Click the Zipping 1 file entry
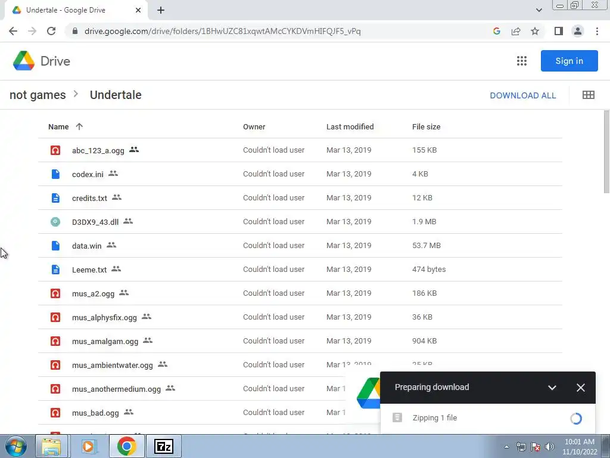 click(x=434, y=418)
